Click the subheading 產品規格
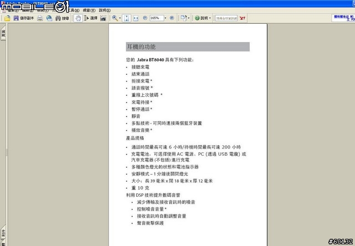The width and height of the screenshot is (355, 246). (x=135, y=138)
